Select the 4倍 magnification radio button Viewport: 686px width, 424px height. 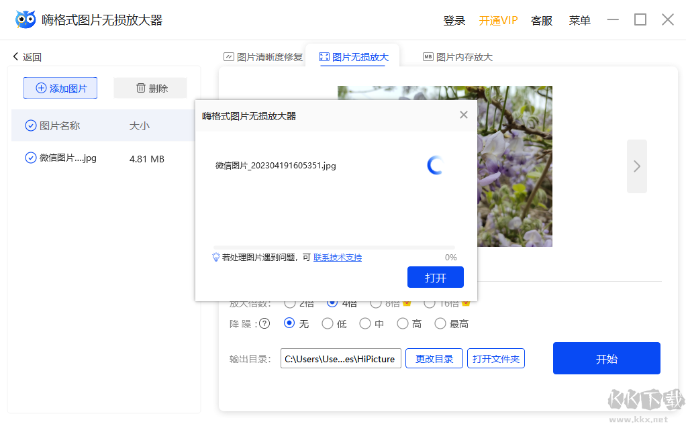click(333, 303)
